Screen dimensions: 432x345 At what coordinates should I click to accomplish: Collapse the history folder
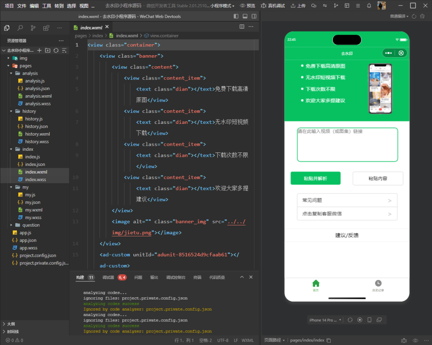29,111
